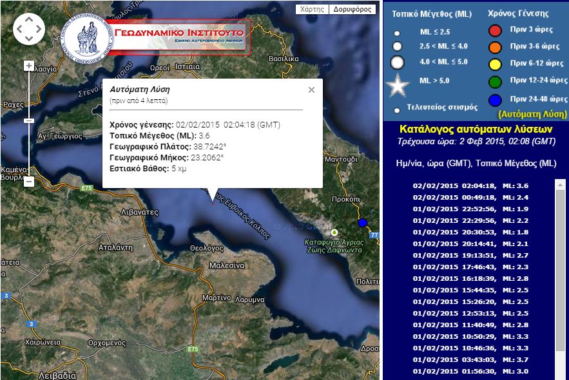569x380 pixels.
Task: Select the star icon for ML > 5.0
Action: pos(397,84)
